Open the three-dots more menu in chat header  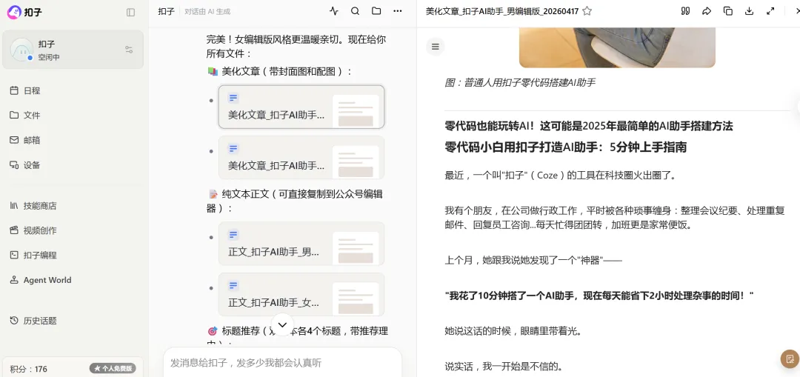pyautogui.click(x=398, y=11)
